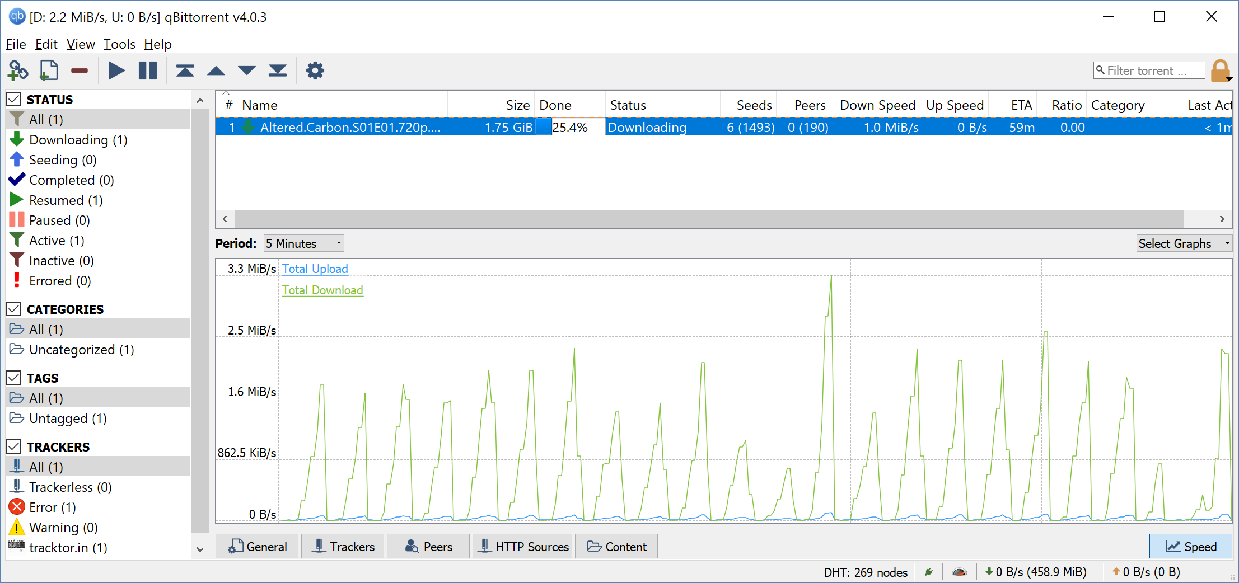This screenshot has height=583, width=1239.
Task: Expand the Select Graphs dropdown
Action: click(x=1184, y=243)
